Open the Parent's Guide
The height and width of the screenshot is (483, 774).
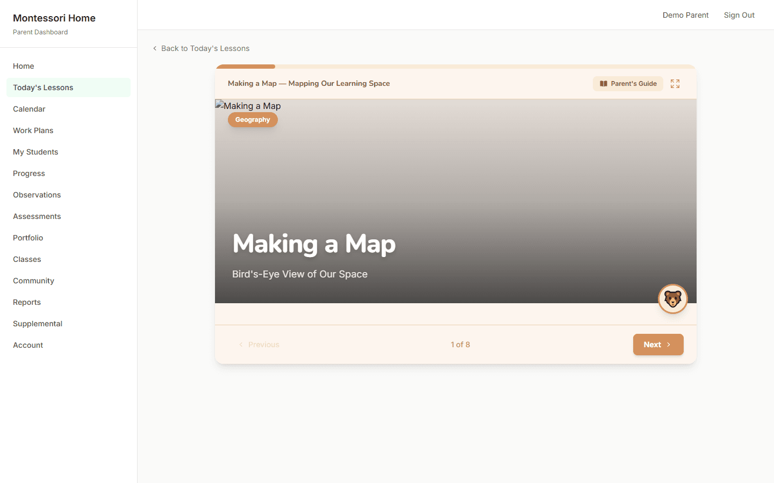[628, 84]
